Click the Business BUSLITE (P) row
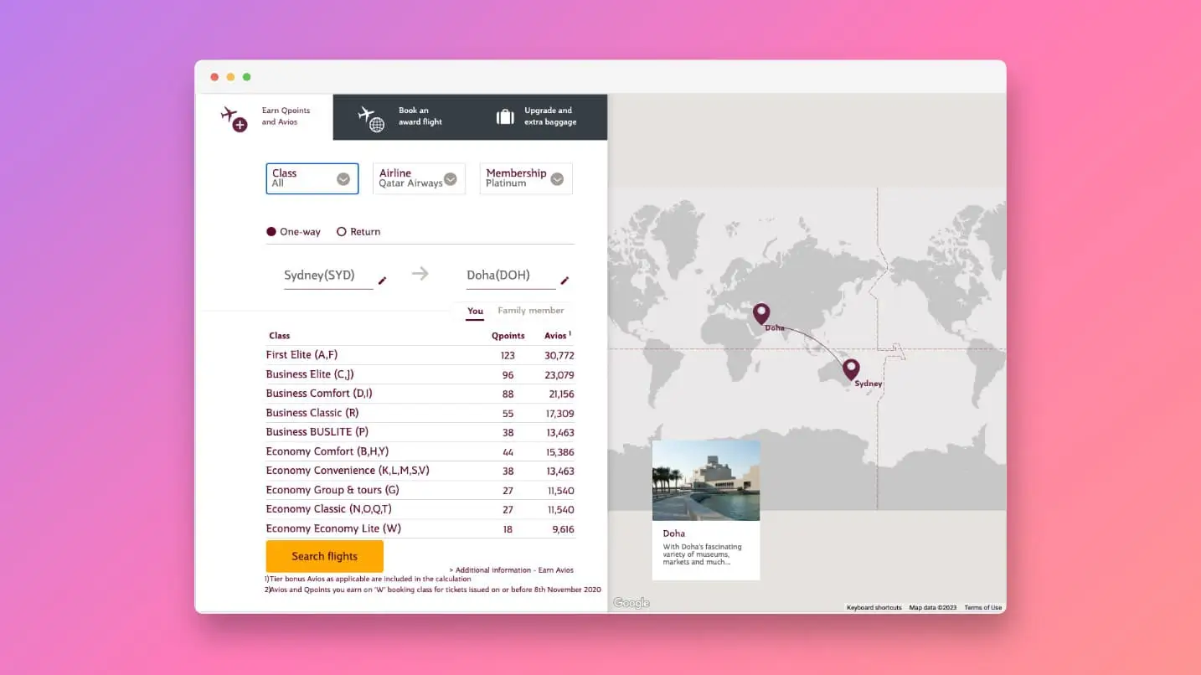The image size is (1201, 675). [420, 432]
